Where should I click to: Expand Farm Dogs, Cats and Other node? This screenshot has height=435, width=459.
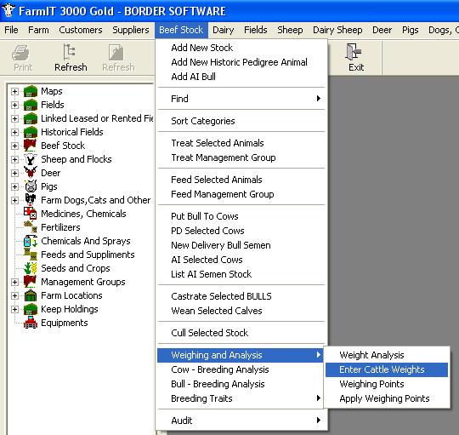[x=14, y=200]
